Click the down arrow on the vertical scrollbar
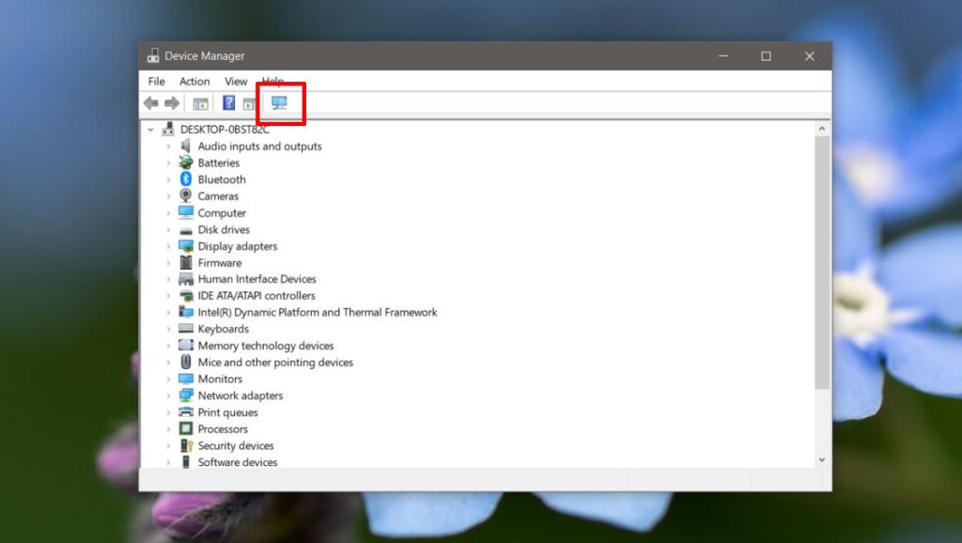962x543 pixels. (820, 460)
